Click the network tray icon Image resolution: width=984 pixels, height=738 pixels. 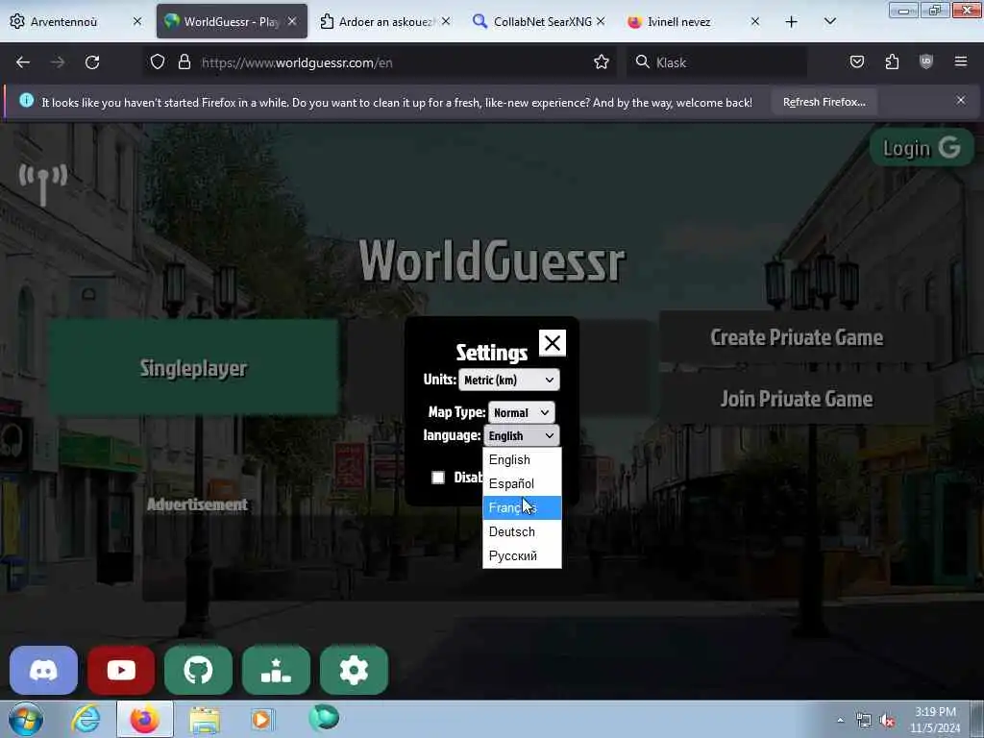864,721
